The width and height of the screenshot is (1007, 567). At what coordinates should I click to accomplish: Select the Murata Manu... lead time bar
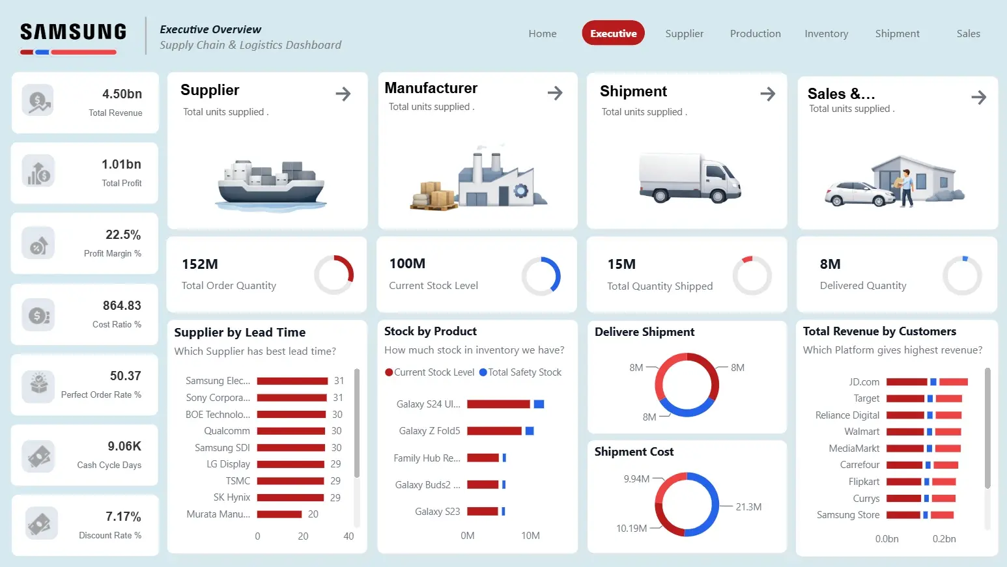(279, 514)
